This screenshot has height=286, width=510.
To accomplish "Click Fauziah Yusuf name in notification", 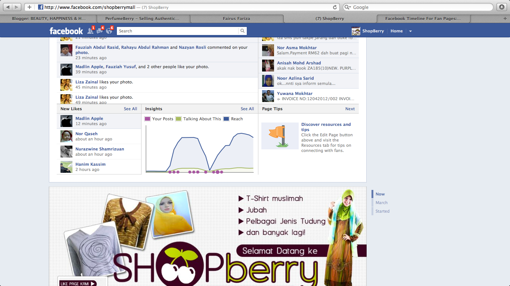I will point(121,67).
